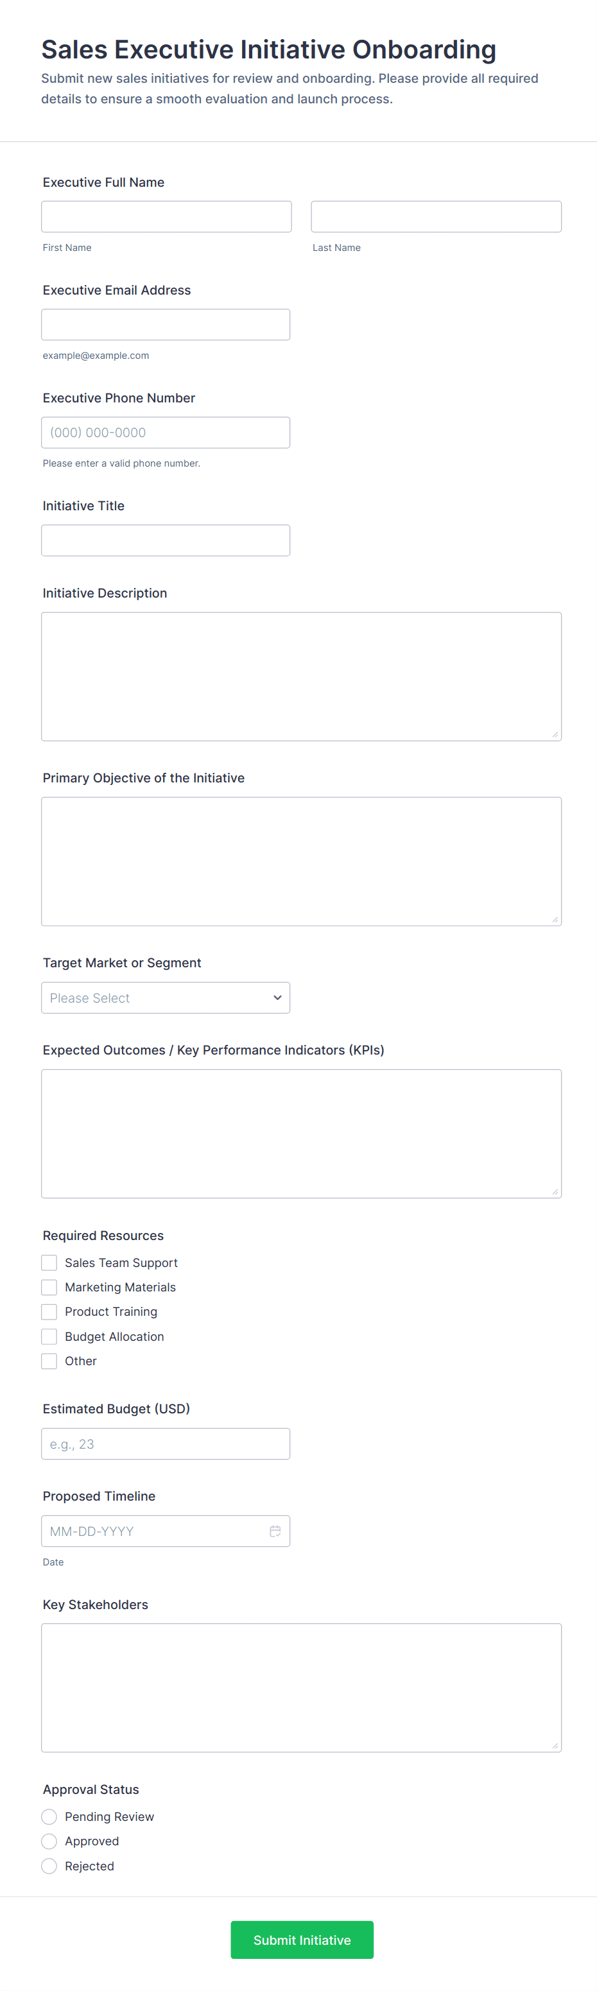Click the Executive Phone Number field

[x=166, y=433]
